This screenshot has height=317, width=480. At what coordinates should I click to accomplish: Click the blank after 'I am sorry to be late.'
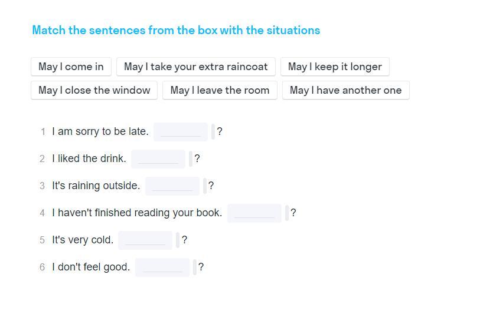pyautogui.click(x=181, y=132)
